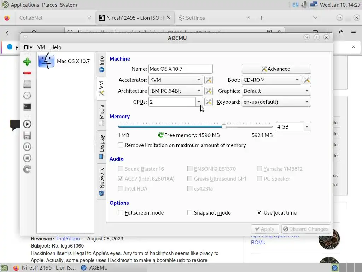The image size is (362, 272).
Task: Open the Graphics Default dropdown
Action: click(x=276, y=91)
